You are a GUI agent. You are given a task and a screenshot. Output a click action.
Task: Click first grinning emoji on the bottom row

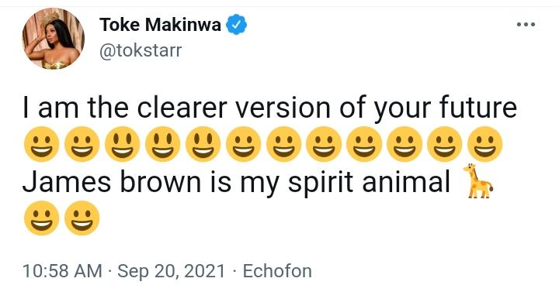[41, 218]
